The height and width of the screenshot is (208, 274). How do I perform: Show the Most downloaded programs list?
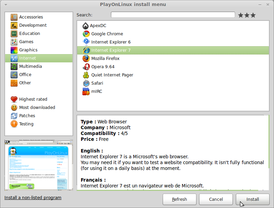(x=37, y=107)
